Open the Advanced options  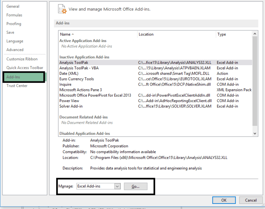(15, 50)
